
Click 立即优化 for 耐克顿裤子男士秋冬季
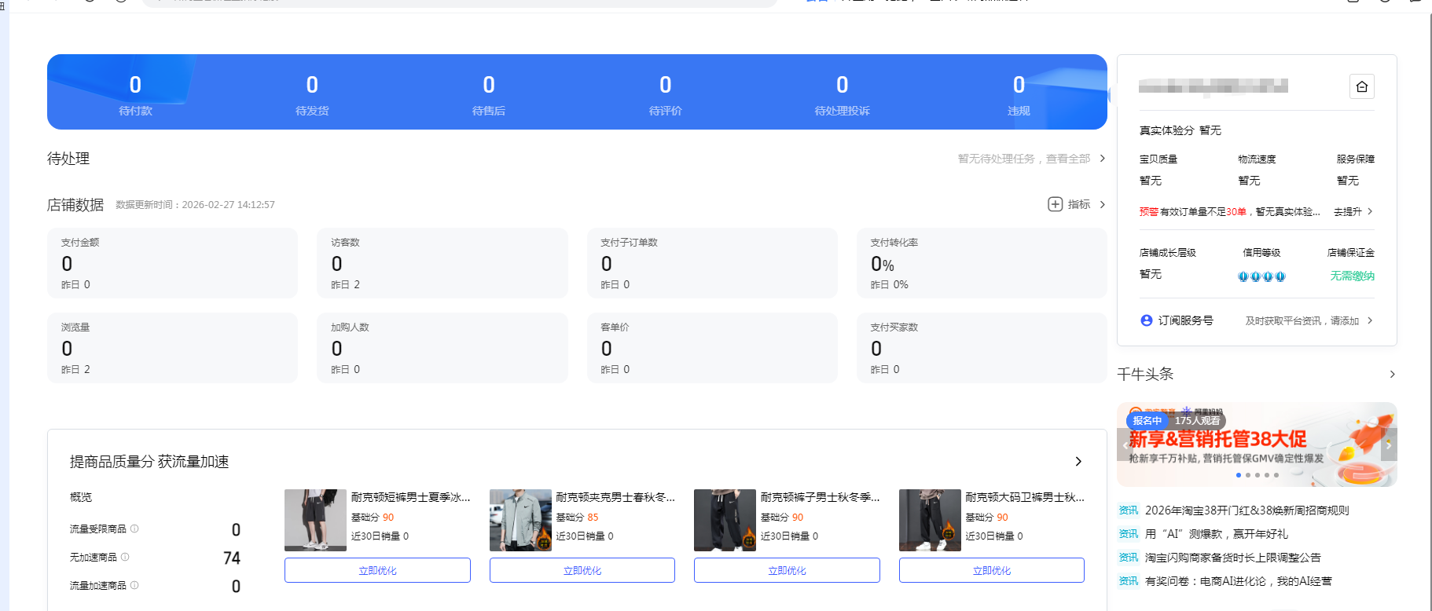pyautogui.click(x=787, y=570)
